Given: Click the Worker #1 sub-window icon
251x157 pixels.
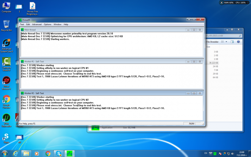Looking at the screenshot, I should coord(22,62).
